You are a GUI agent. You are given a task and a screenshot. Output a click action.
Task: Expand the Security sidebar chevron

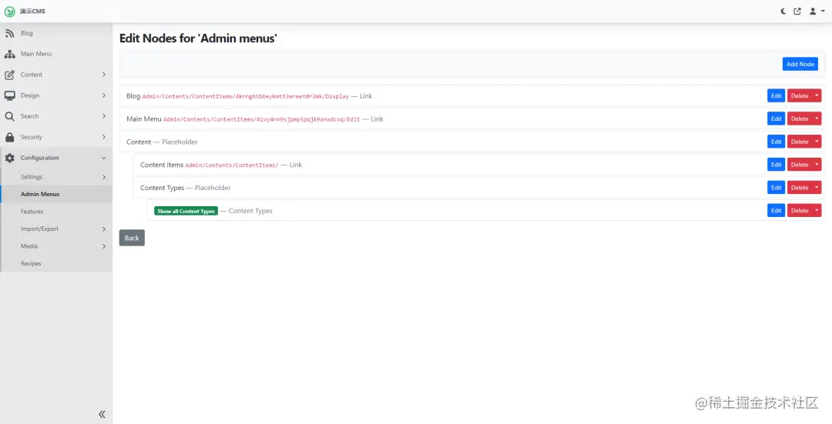point(104,137)
